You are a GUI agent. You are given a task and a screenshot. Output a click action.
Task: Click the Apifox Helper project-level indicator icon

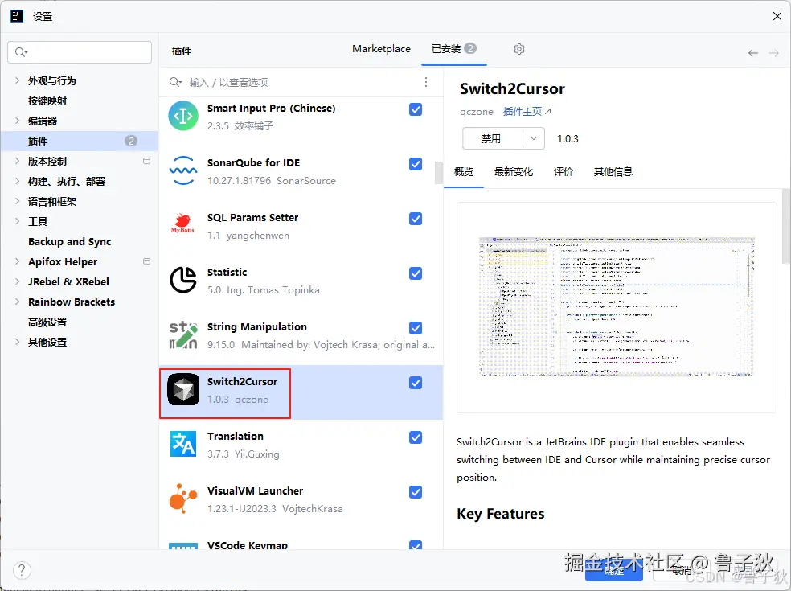[147, 261]
